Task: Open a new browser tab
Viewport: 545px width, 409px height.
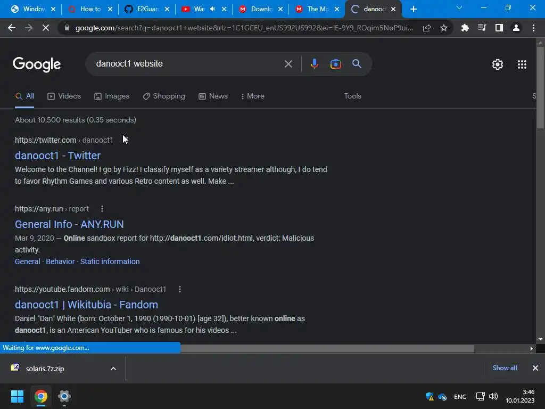Action: point(413,9)
